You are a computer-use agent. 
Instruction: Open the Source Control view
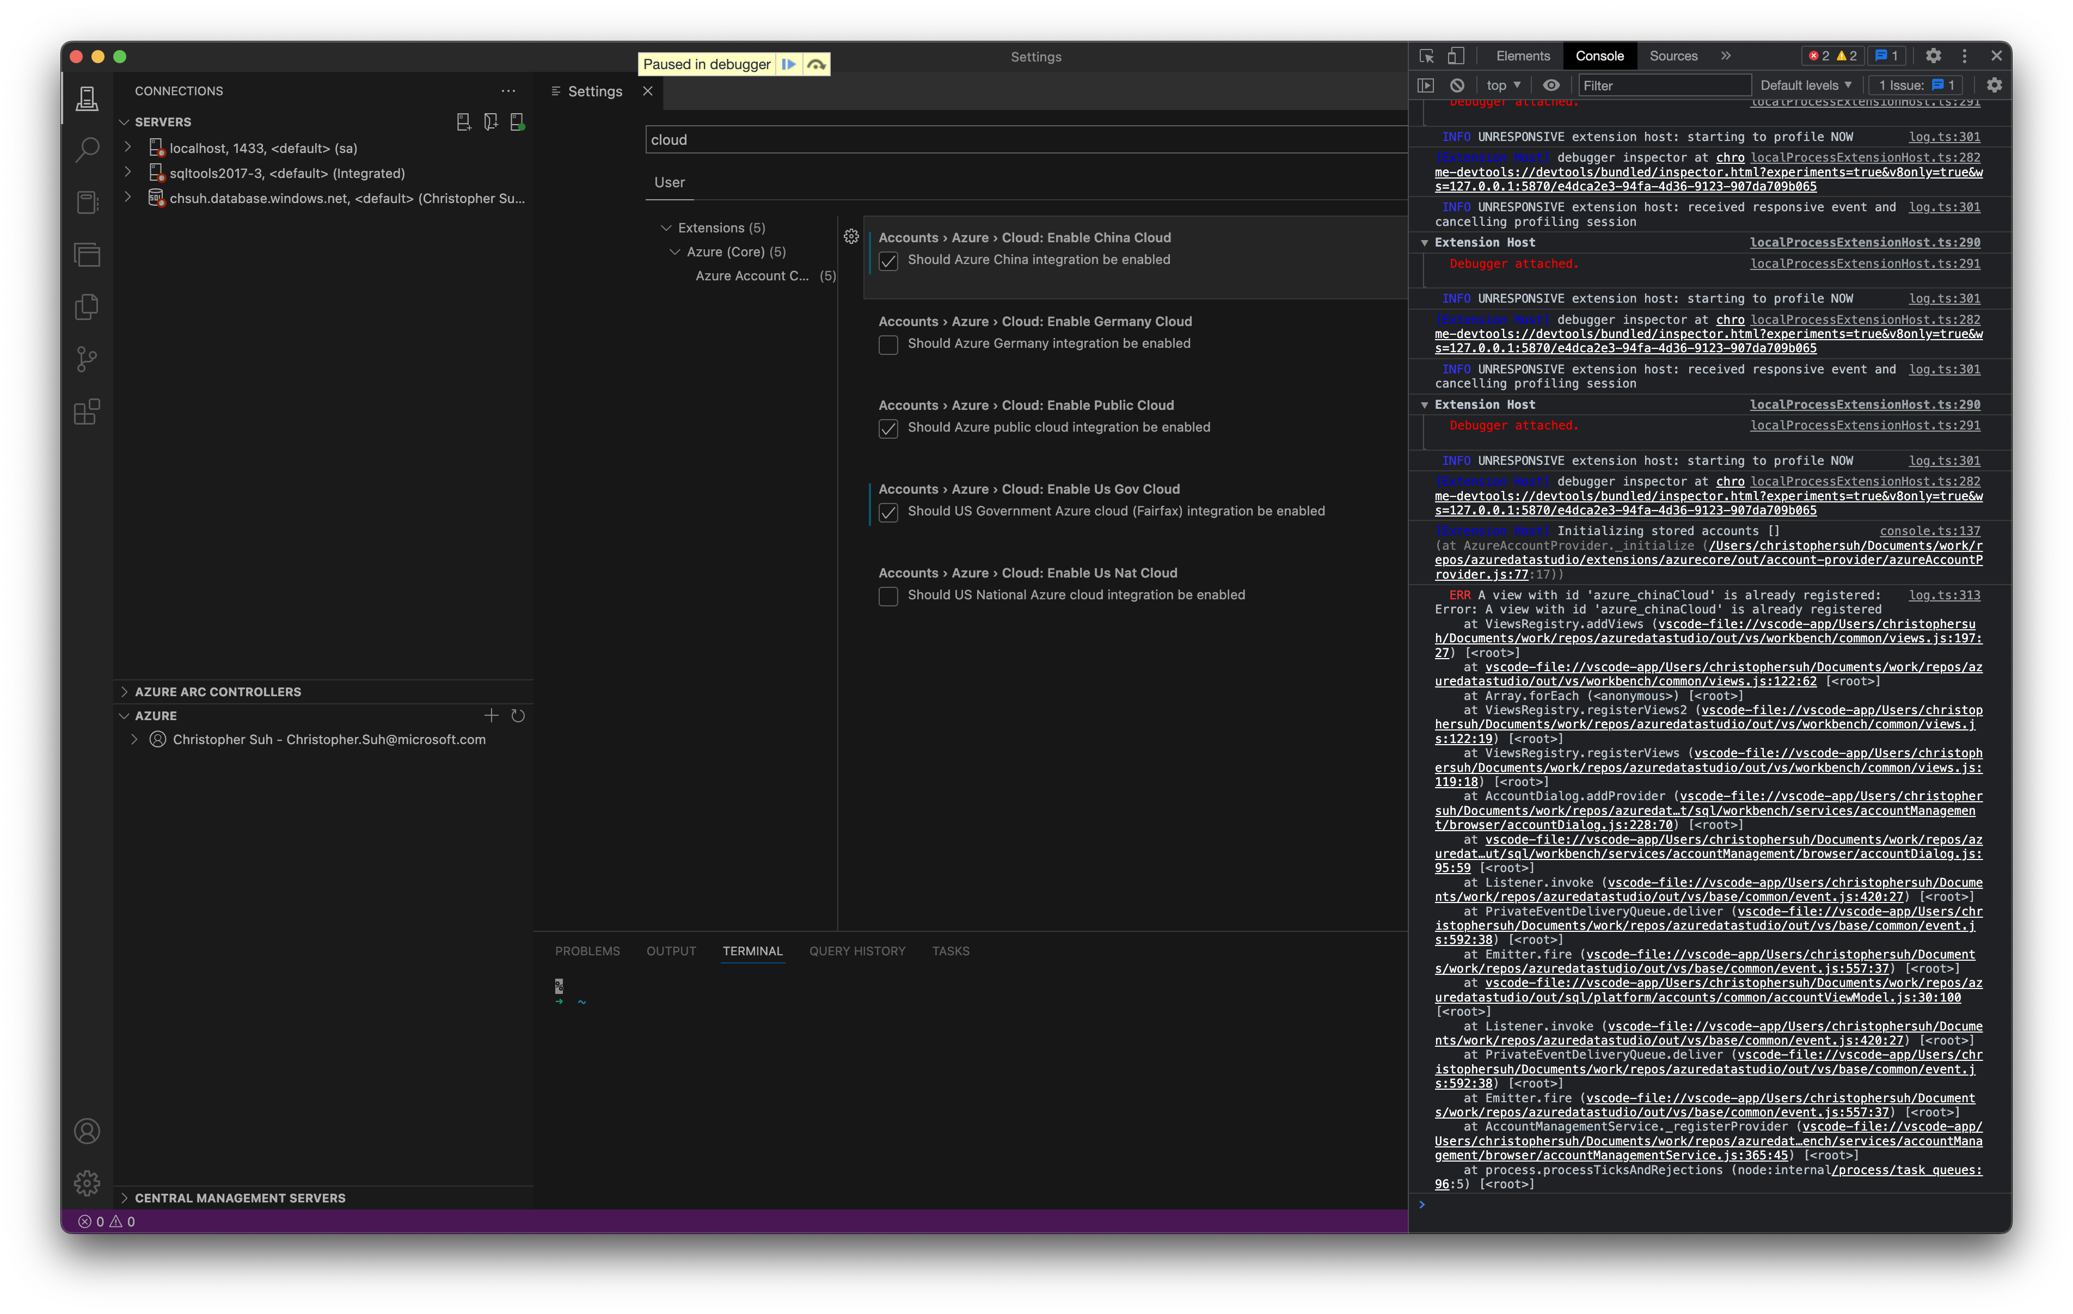[x=87, y=359]
